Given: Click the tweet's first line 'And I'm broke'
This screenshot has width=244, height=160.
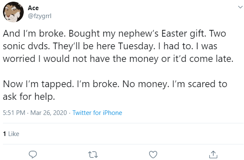Looking at the screenshot, I should coord(34,33).
